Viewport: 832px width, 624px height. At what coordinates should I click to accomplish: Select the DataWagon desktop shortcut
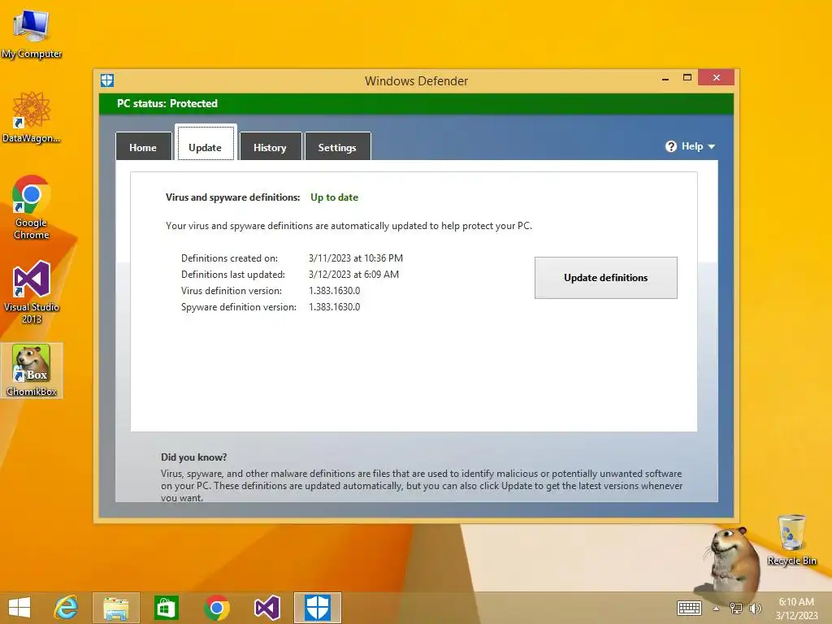click(32, 117)
